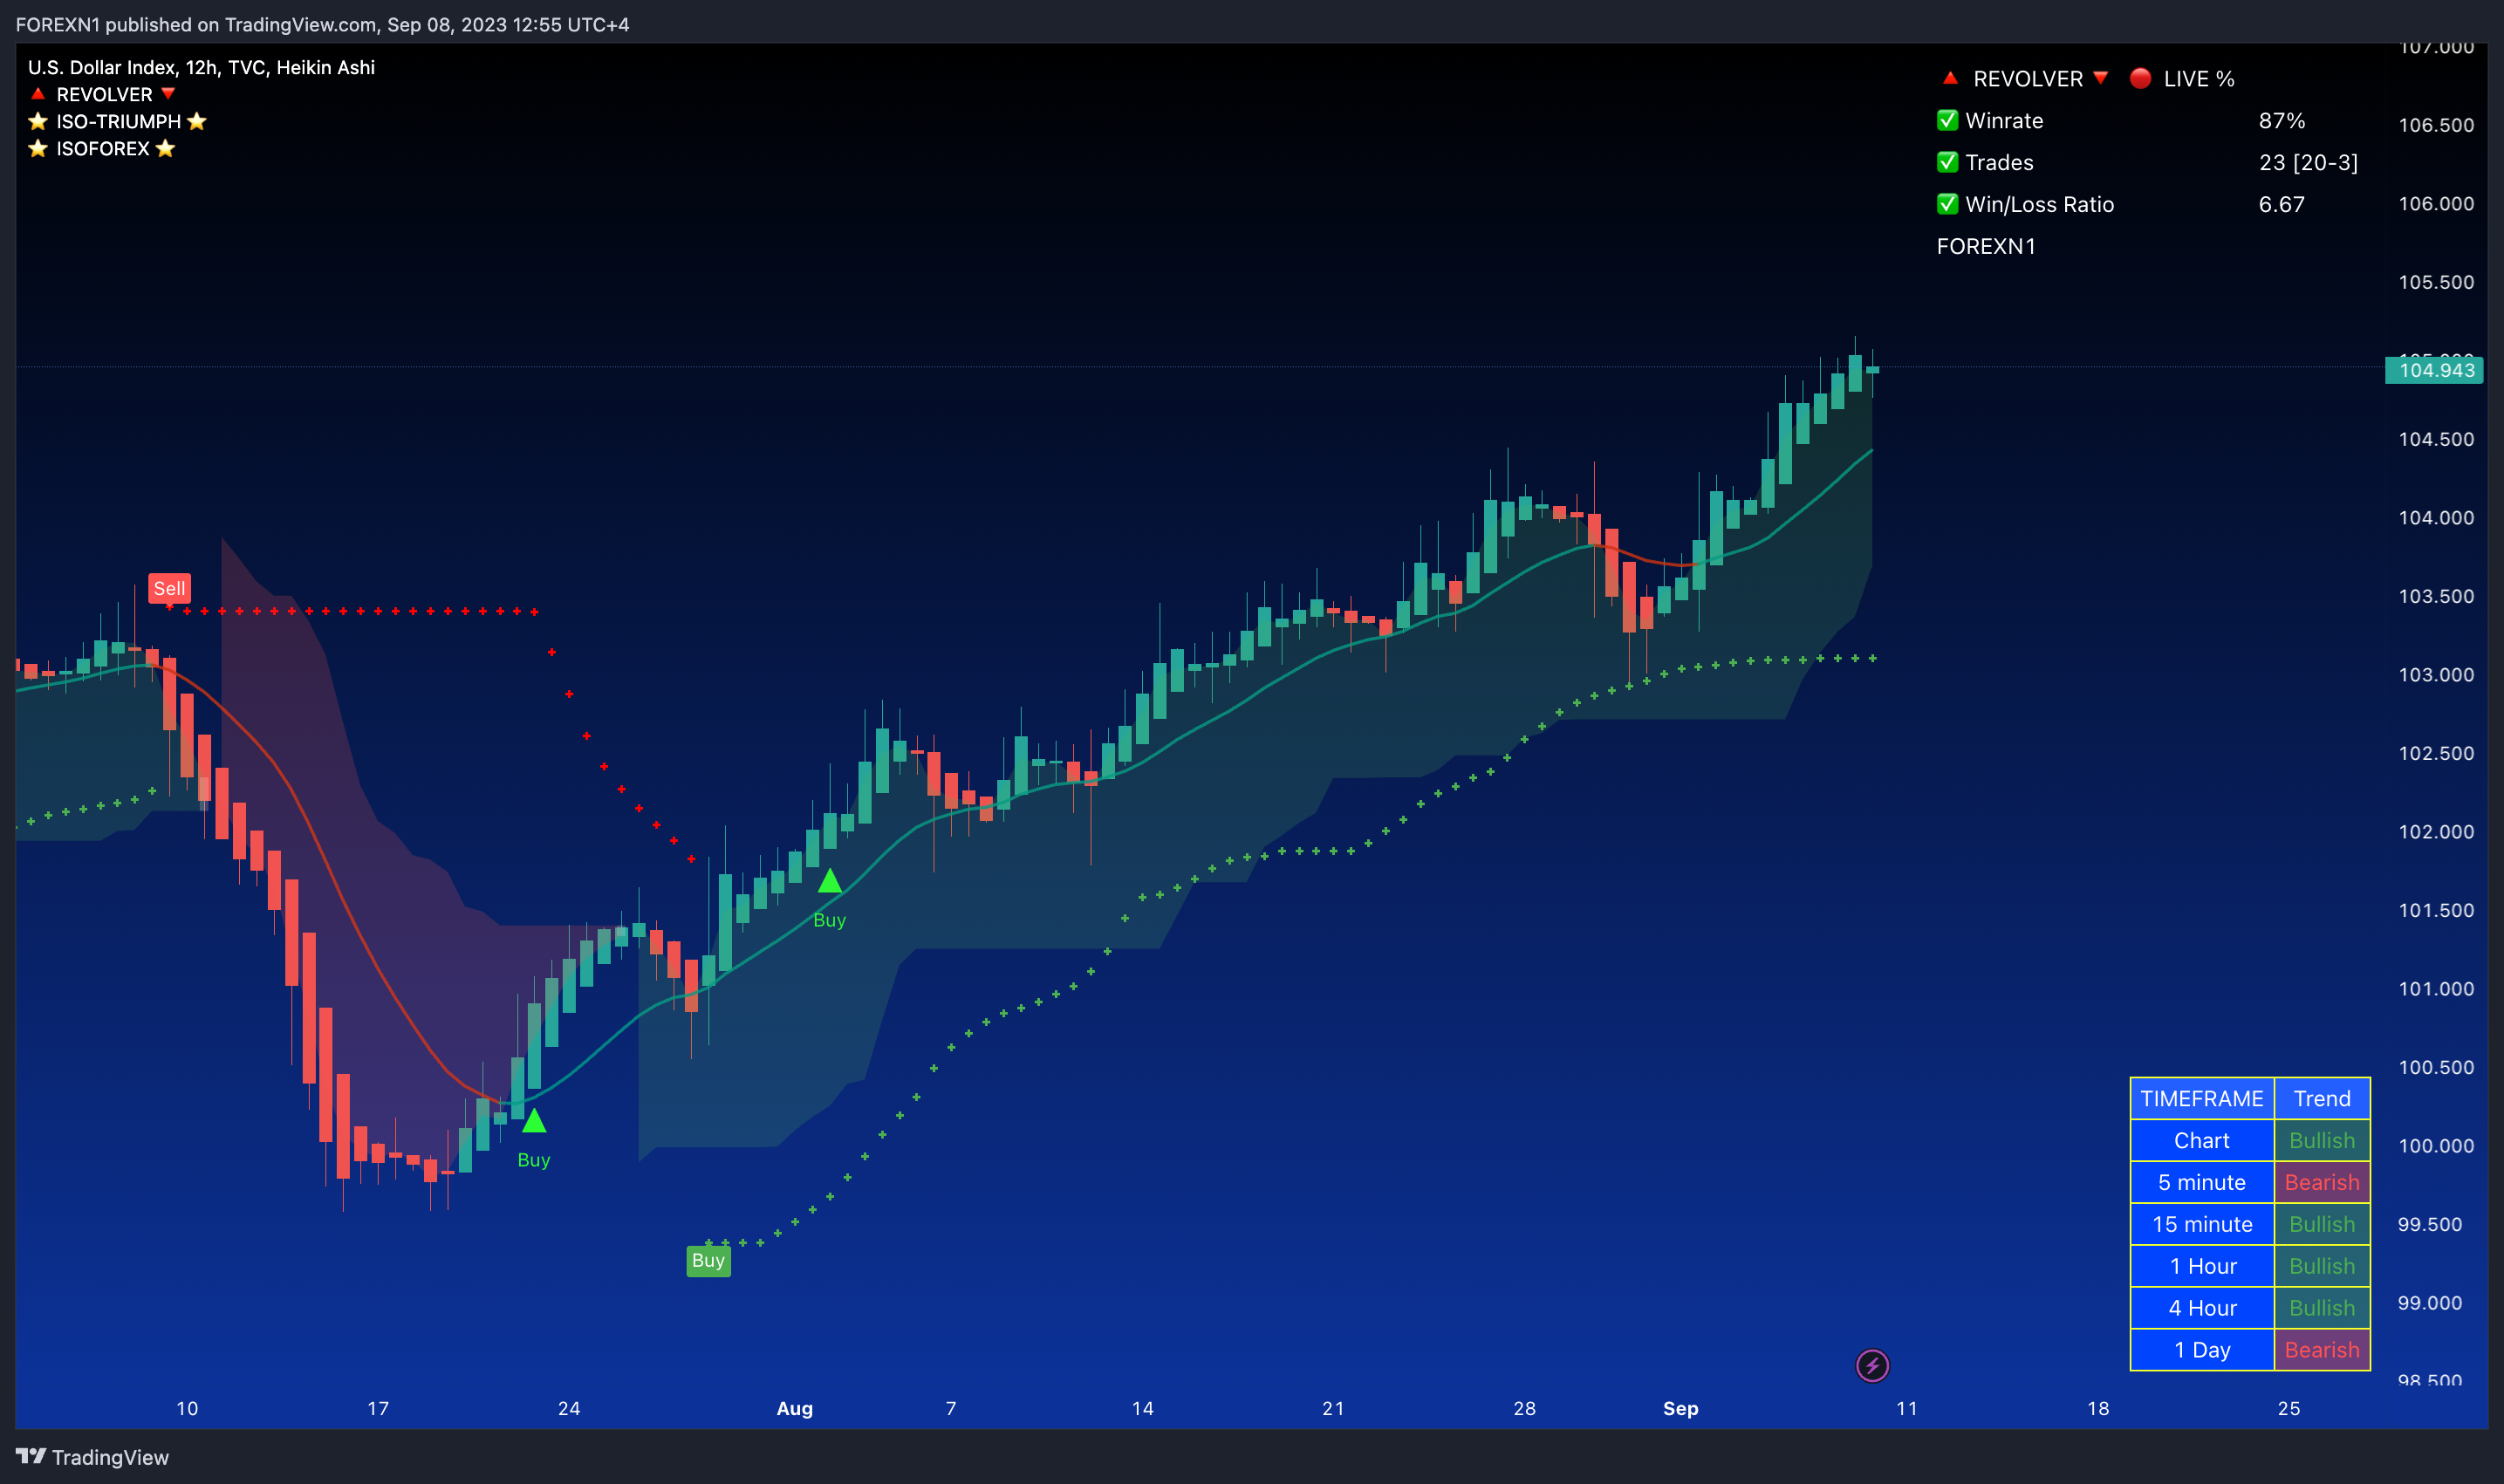This screenshot has width=2504, height=1484.
Task: Click the 106.500 price axis label
Action: 2436,125
